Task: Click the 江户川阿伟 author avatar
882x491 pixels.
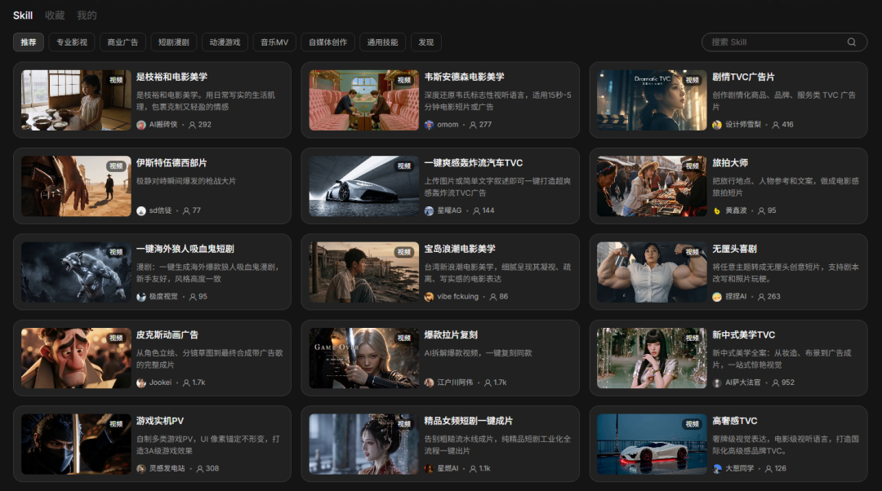Action: [x=430, y=383]
